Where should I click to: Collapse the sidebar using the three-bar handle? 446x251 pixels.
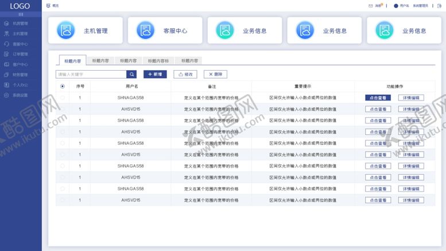tap(21, 14)
